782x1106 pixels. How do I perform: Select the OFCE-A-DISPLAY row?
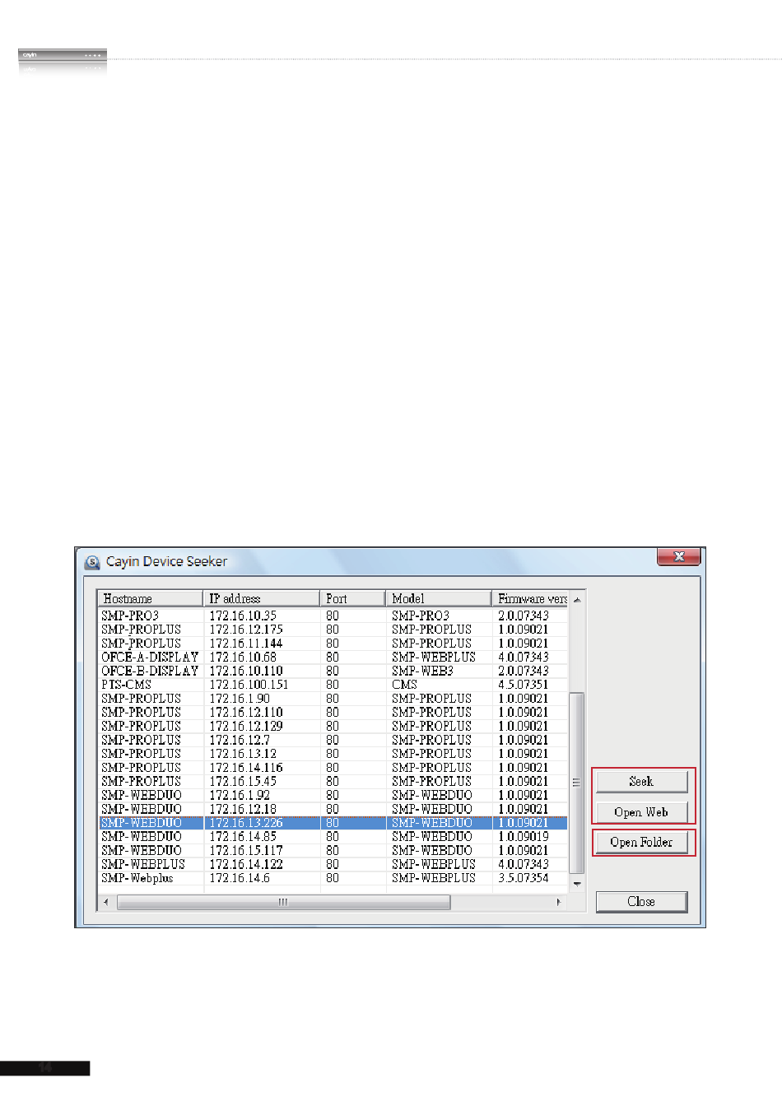click(333, 657)
